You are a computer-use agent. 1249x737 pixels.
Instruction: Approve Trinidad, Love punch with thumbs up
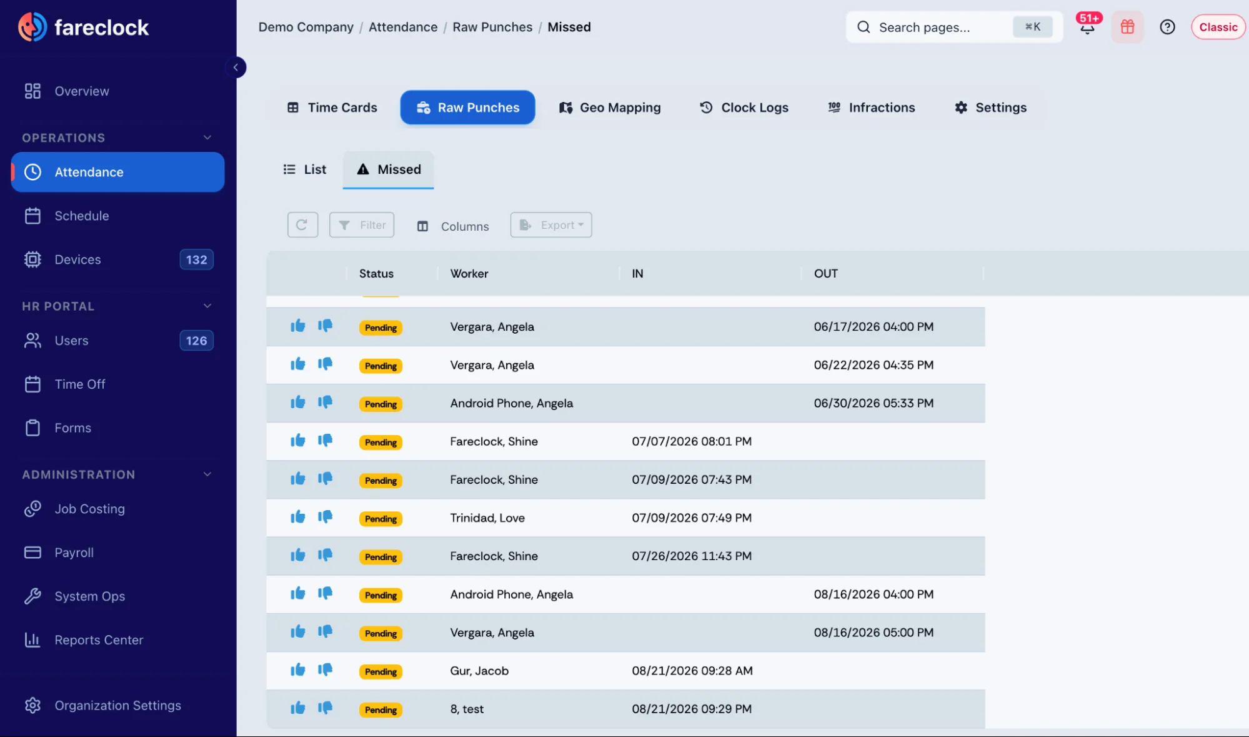click(x=298, y=517)
